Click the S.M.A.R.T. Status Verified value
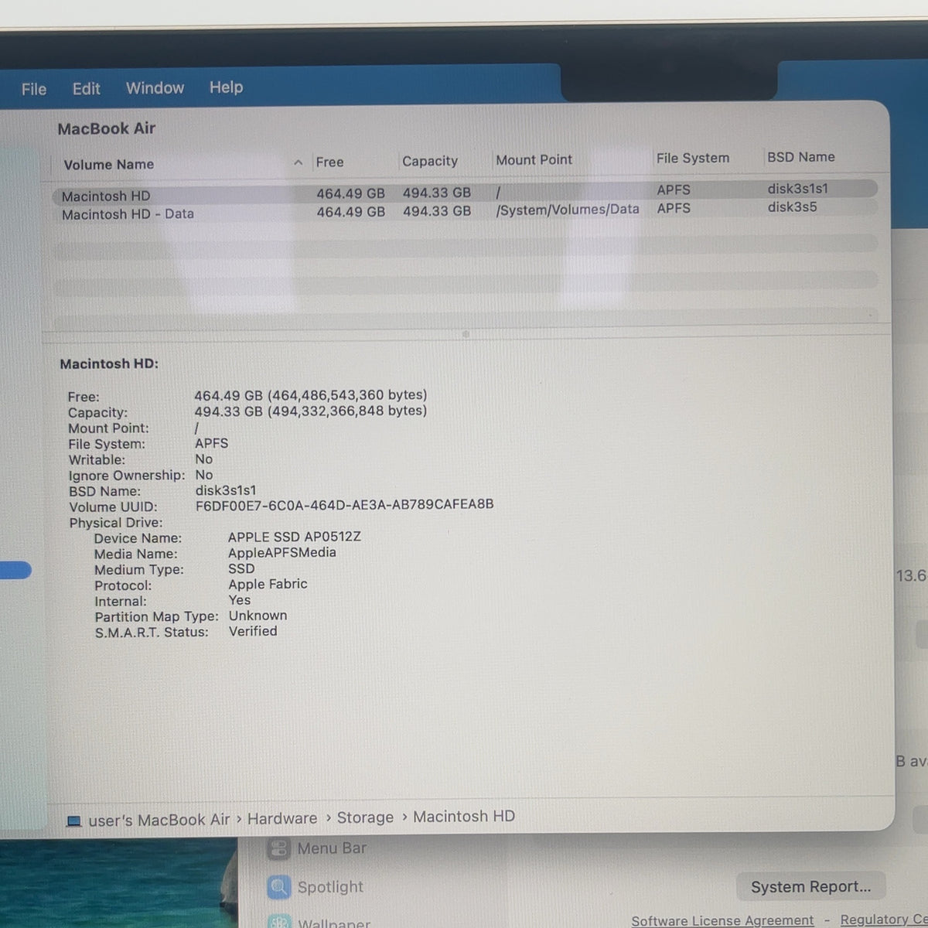This screenshot has height=928, width=928. point(253,631)
